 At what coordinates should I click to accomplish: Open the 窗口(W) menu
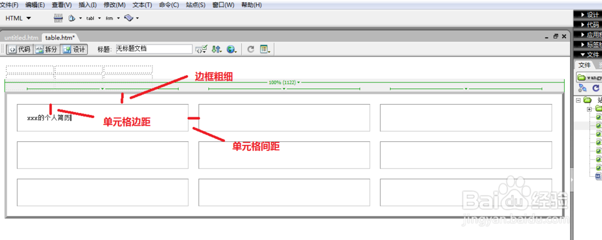pos(223,5)
